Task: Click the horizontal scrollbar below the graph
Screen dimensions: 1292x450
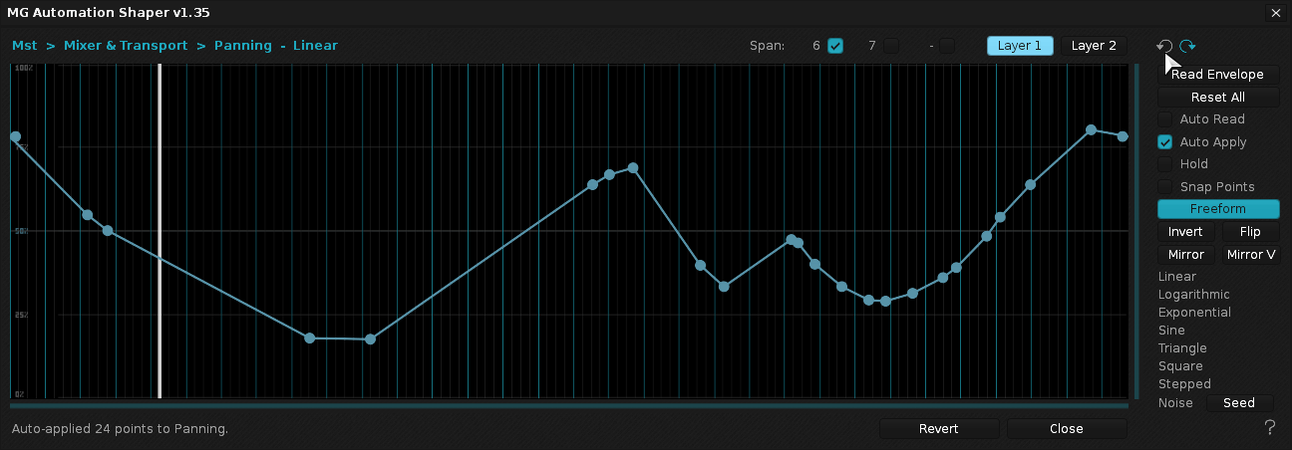Action: pos(569,405)
